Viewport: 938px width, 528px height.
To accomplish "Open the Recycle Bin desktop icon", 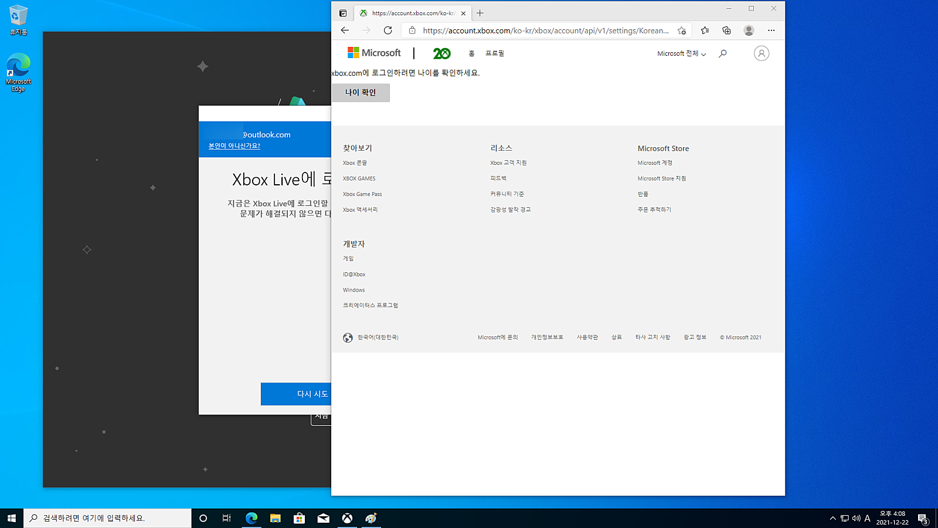I will (x=18, y=20).
